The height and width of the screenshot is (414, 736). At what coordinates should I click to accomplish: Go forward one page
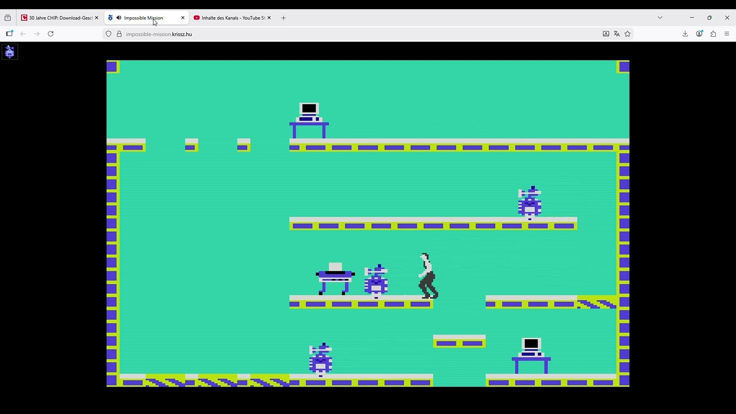point(37,34)
